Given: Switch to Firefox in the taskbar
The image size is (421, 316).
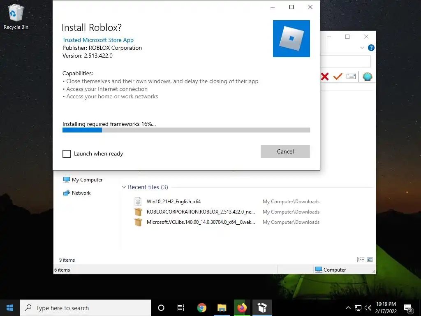Looking at the screenshot, I should tap(242, 308).
